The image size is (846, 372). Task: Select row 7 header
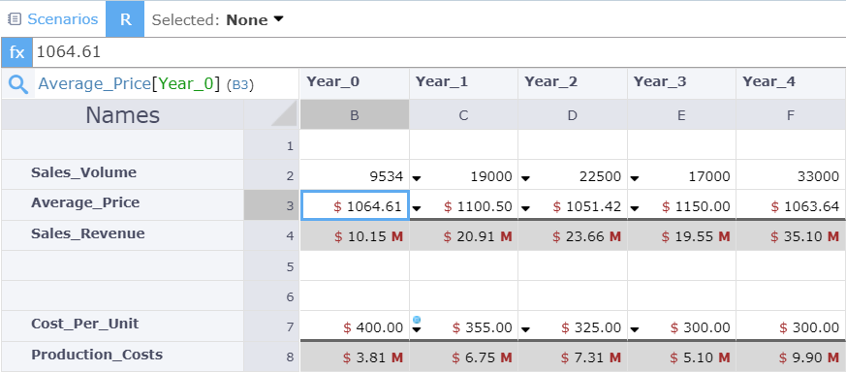(271, 326)
